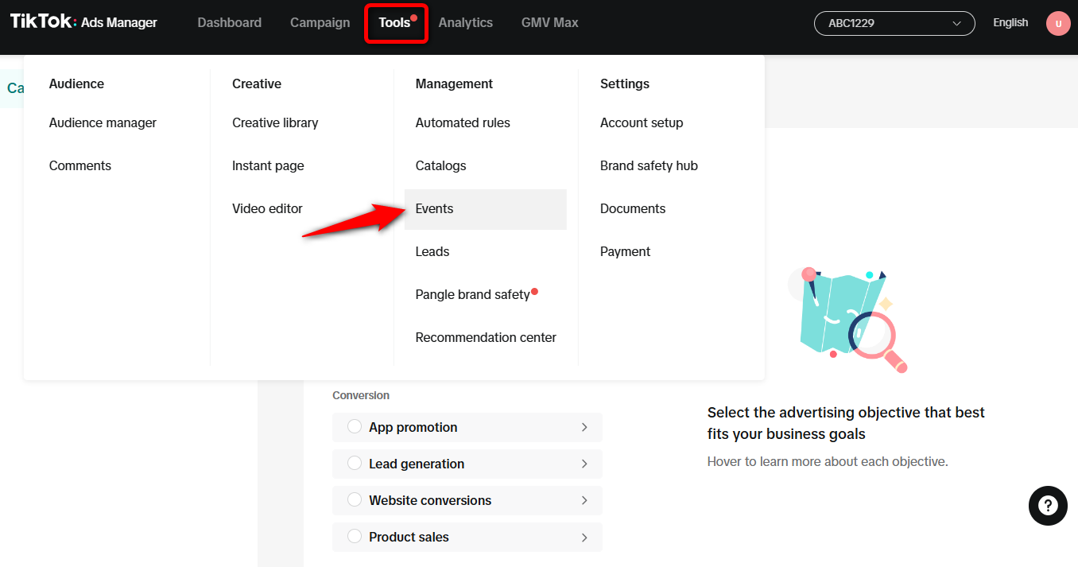Viewport: 1078px width, 567px height.
Task: Change the language from English
Action: click(1010, 22)
